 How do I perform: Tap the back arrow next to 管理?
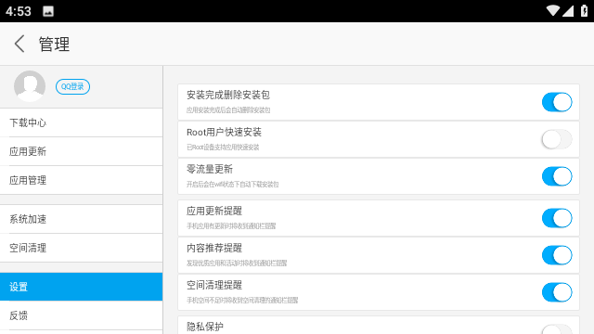[19, 44]
